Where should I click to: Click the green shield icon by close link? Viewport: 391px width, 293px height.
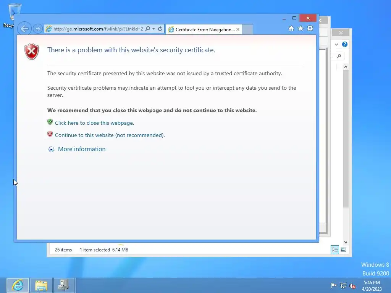click(x=50, y=122)
